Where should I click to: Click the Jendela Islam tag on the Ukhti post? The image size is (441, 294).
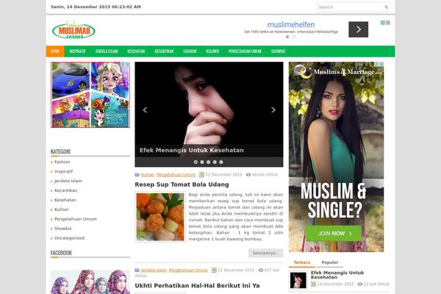pyautogui.click(x=154, y=270)
